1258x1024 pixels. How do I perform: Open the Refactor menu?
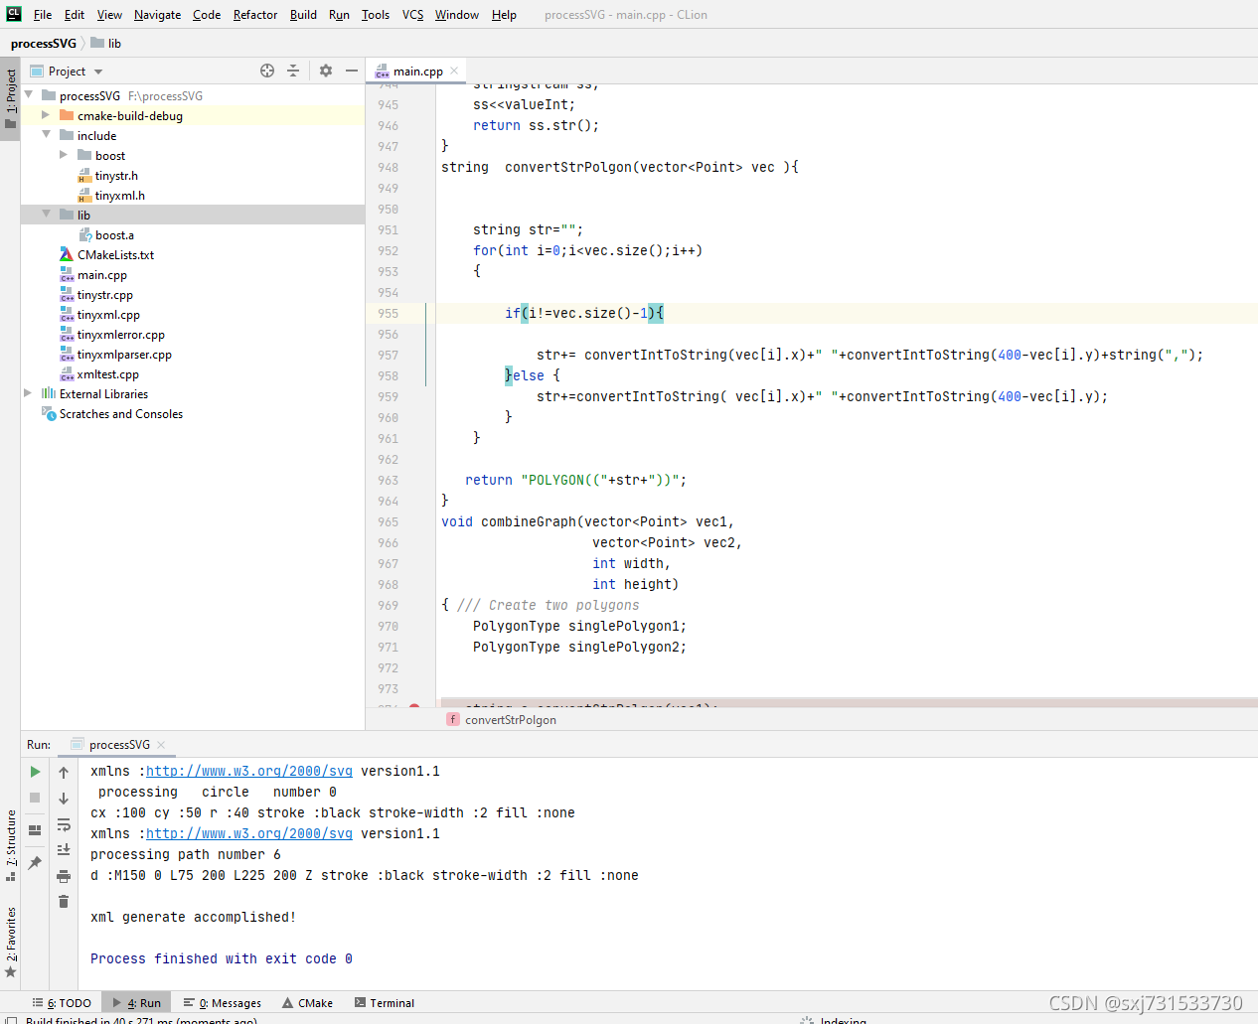point(254,14)
